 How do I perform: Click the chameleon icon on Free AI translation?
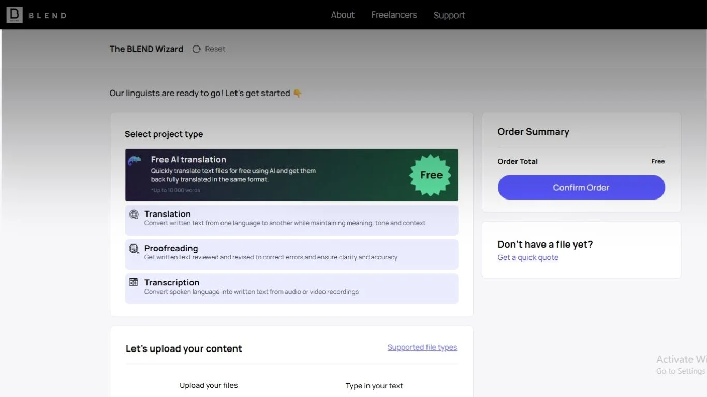[x=135, y=161]
